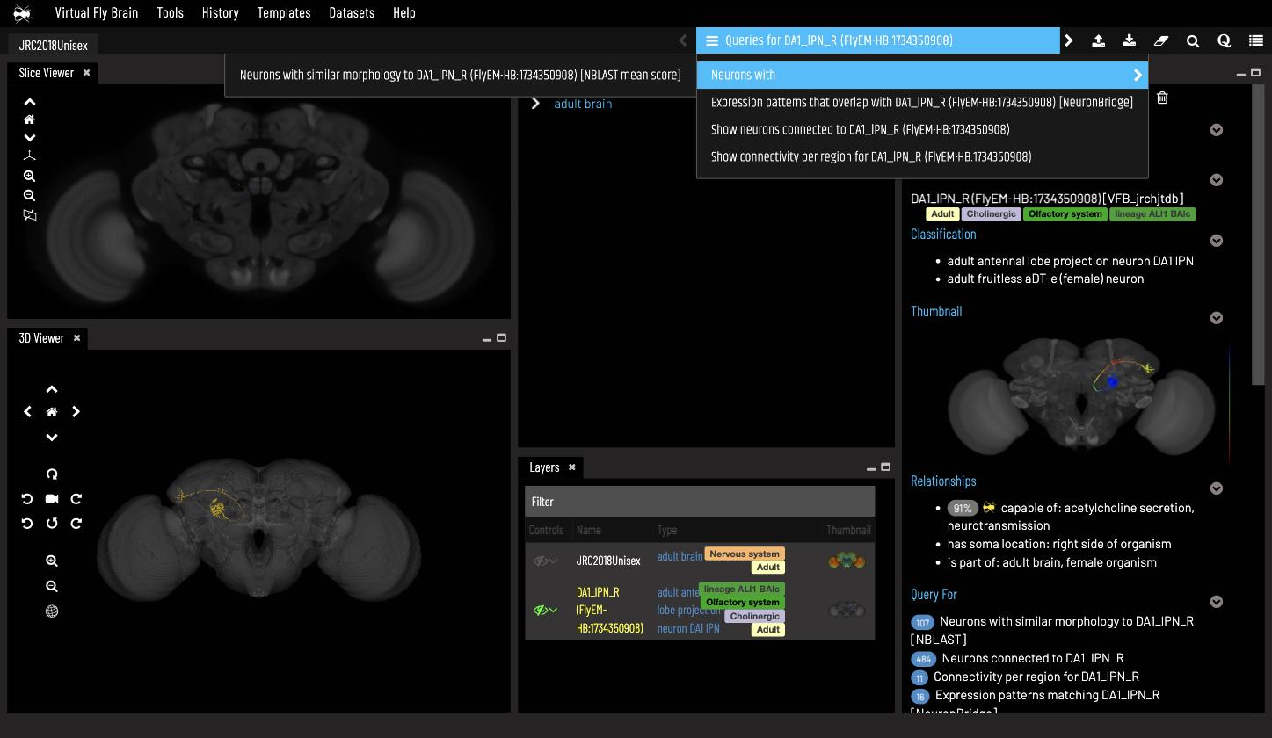Reset 3D Viewer camera to home

[x=52, y=411]
